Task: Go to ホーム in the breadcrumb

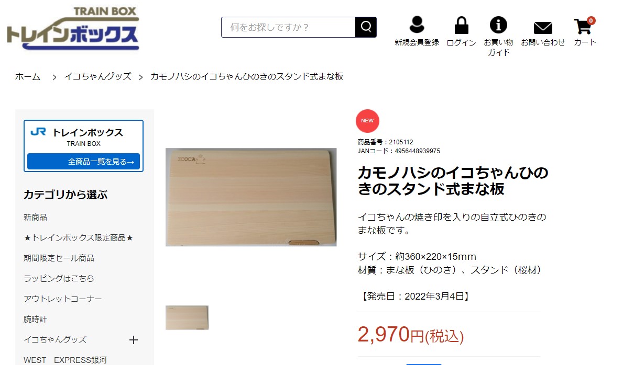Action: 28,76
